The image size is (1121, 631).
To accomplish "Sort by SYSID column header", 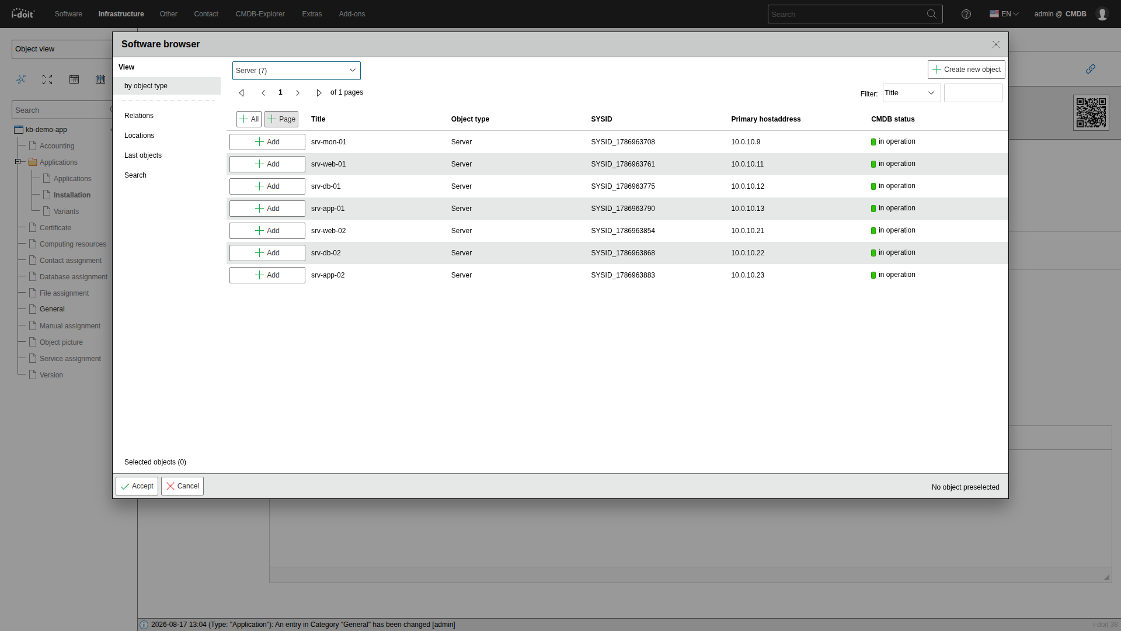I will click(601, 119).
